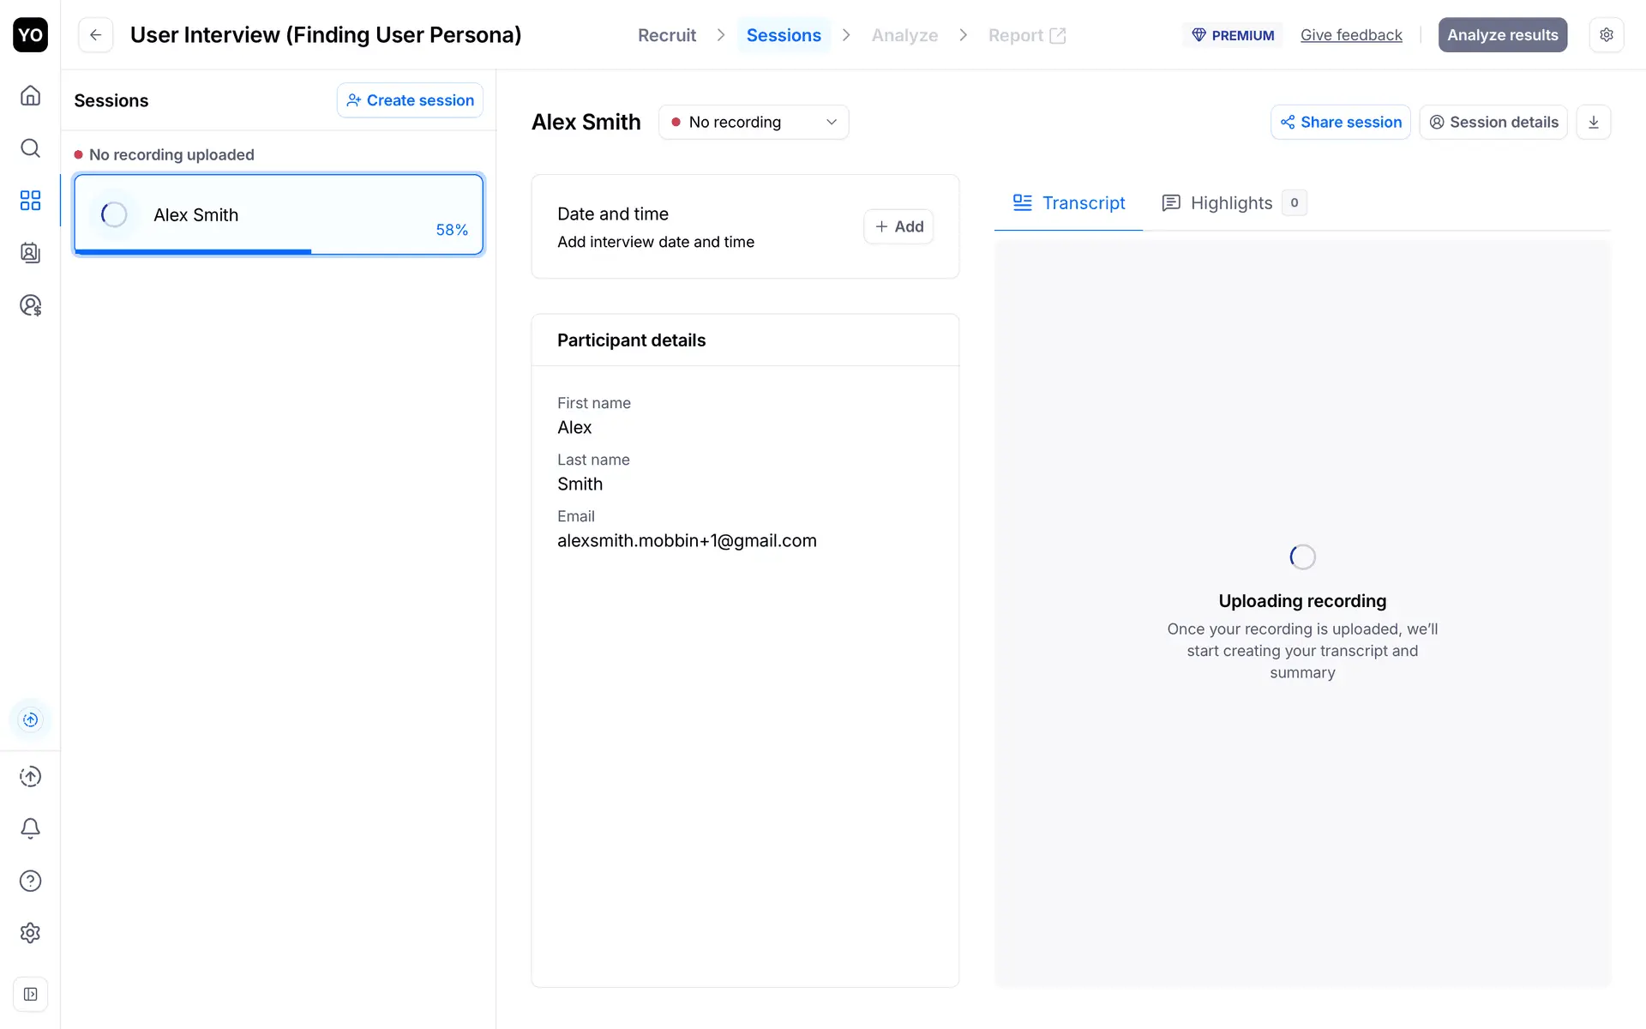Image resolution: width=1646 pixels, height=1029 pixels.
Task: Select the Transcript tab
Action: (1068, 203)
